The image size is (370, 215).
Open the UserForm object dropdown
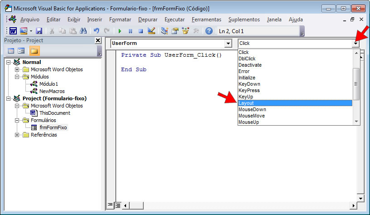[228, 44]
